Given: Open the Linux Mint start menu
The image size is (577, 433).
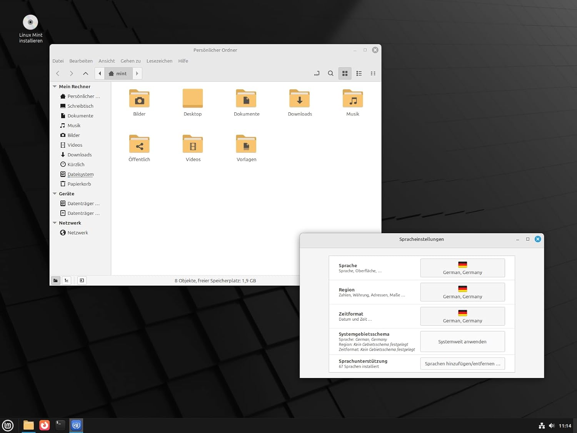Looking at the screenshot, I should point(8,425).
